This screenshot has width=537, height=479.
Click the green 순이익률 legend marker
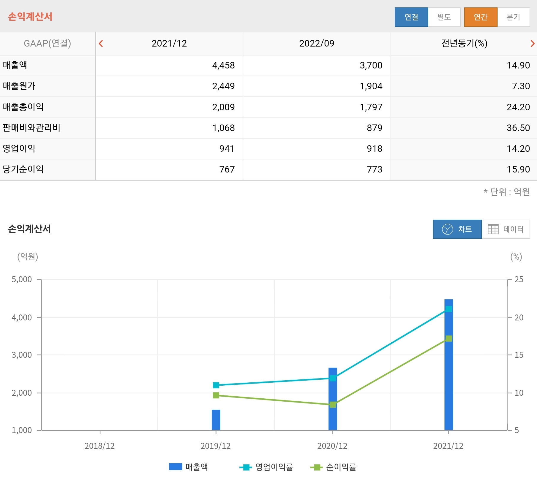(x=316, y=467)
